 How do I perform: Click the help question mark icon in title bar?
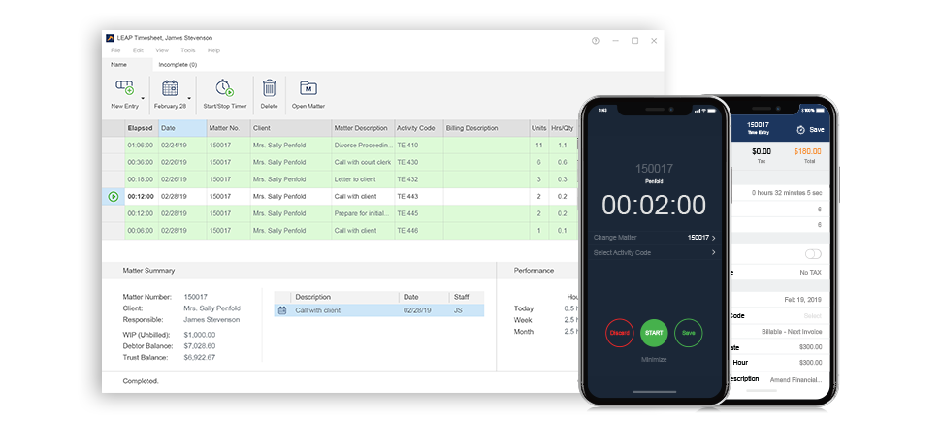coord(596,41)
